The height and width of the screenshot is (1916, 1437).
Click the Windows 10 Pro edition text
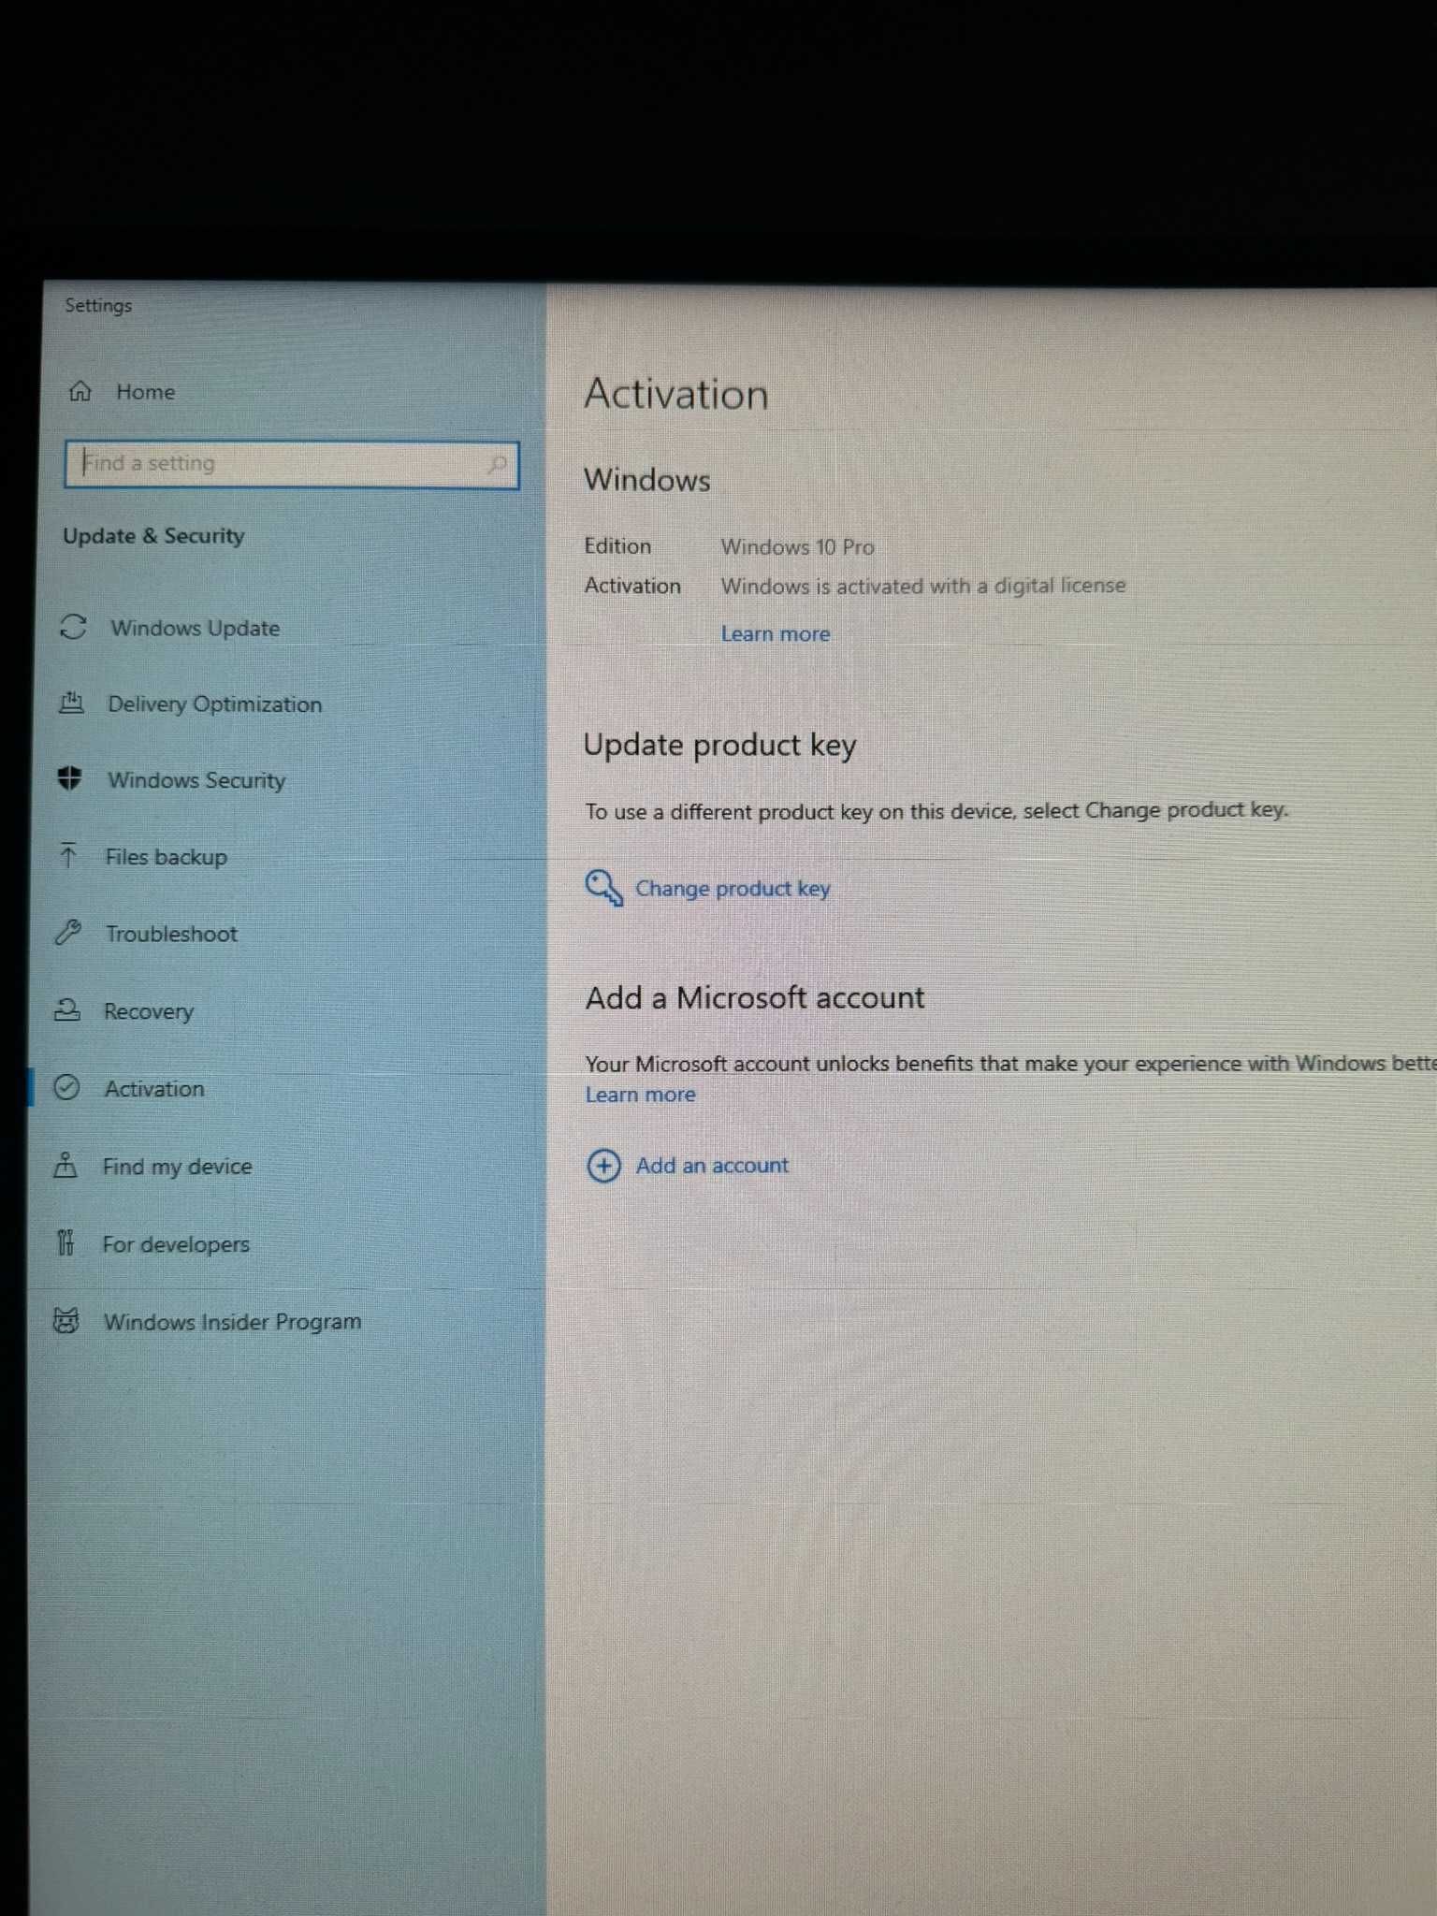tap(797, 546)
